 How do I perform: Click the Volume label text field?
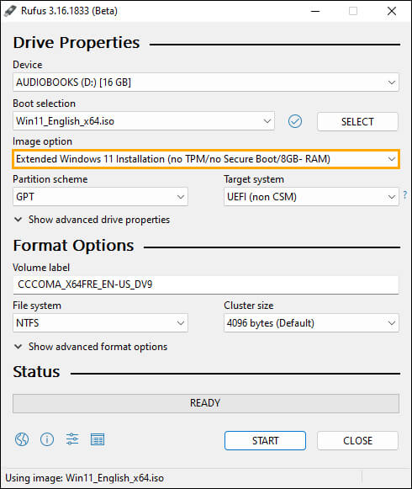[206, 284]
